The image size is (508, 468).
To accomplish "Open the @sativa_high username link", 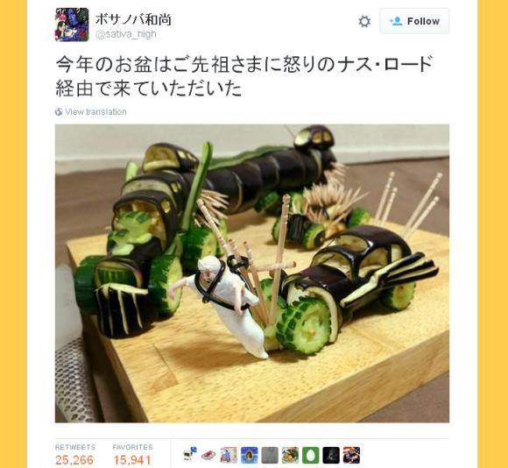I will pos(126,34).
